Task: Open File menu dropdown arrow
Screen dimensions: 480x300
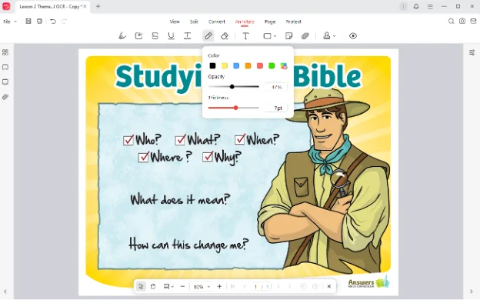Action: 15,22
